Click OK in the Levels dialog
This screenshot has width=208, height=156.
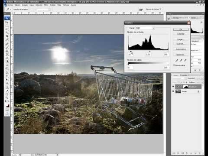pyautogui.click(x=181, y=29)
